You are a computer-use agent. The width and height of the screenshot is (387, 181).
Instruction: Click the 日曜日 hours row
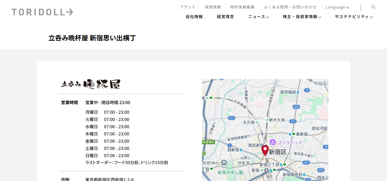coord(107,156)
